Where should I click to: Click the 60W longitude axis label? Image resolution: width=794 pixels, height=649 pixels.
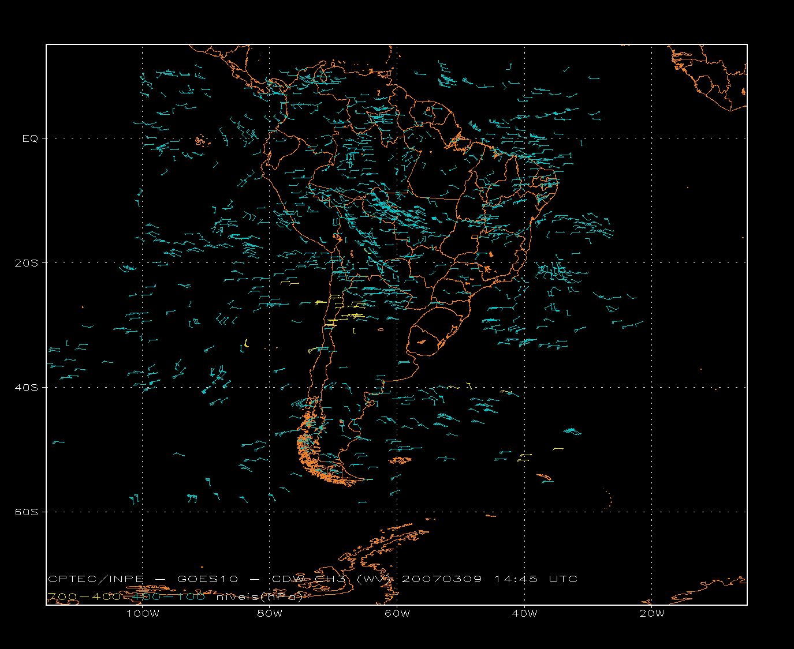point(397,613)
